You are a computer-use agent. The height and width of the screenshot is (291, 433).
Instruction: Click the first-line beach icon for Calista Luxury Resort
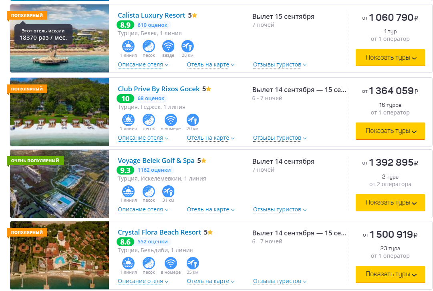pos(128,47)
